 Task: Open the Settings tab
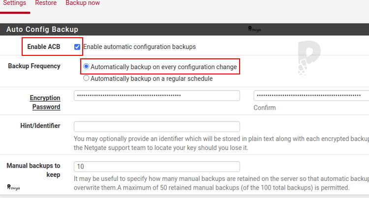pyautogui.click(x=14, y=3)
